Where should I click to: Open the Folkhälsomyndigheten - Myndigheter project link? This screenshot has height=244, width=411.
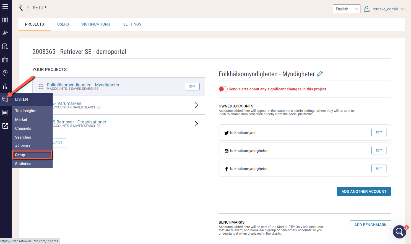click(x=83, y=85)
